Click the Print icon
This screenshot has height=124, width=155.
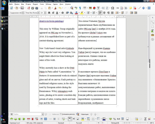click(33, 8)
